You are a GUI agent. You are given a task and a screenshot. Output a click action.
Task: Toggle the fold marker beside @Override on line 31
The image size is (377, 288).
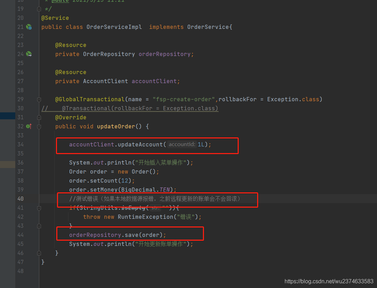39,118
